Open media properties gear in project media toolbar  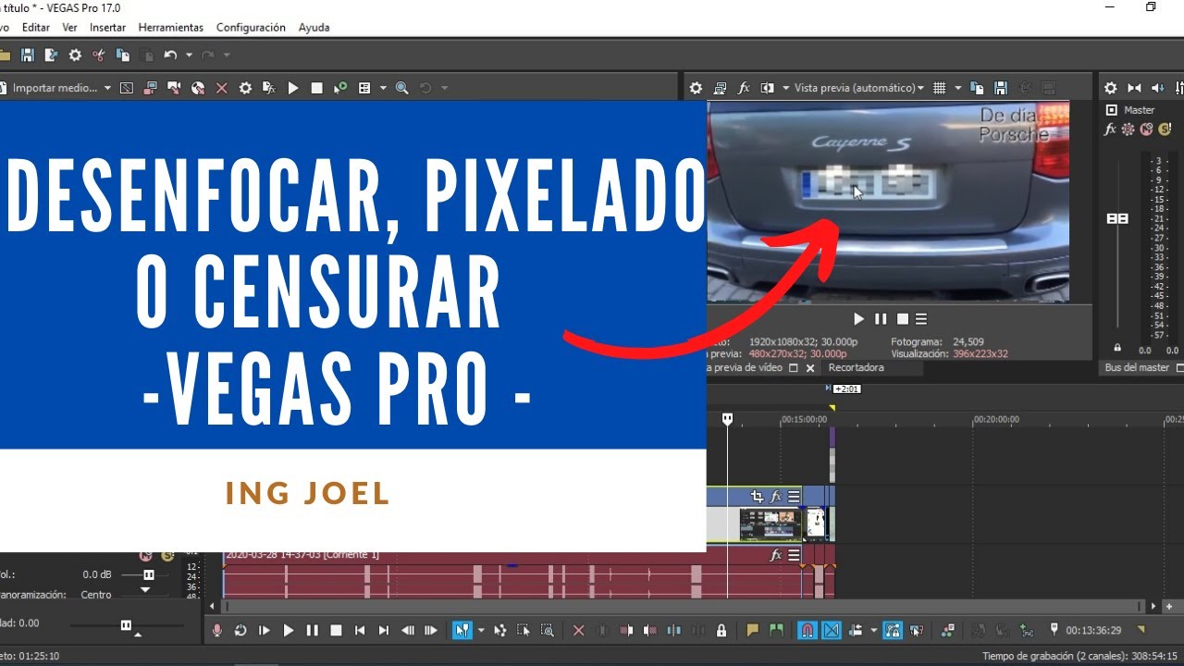point(245,88)
